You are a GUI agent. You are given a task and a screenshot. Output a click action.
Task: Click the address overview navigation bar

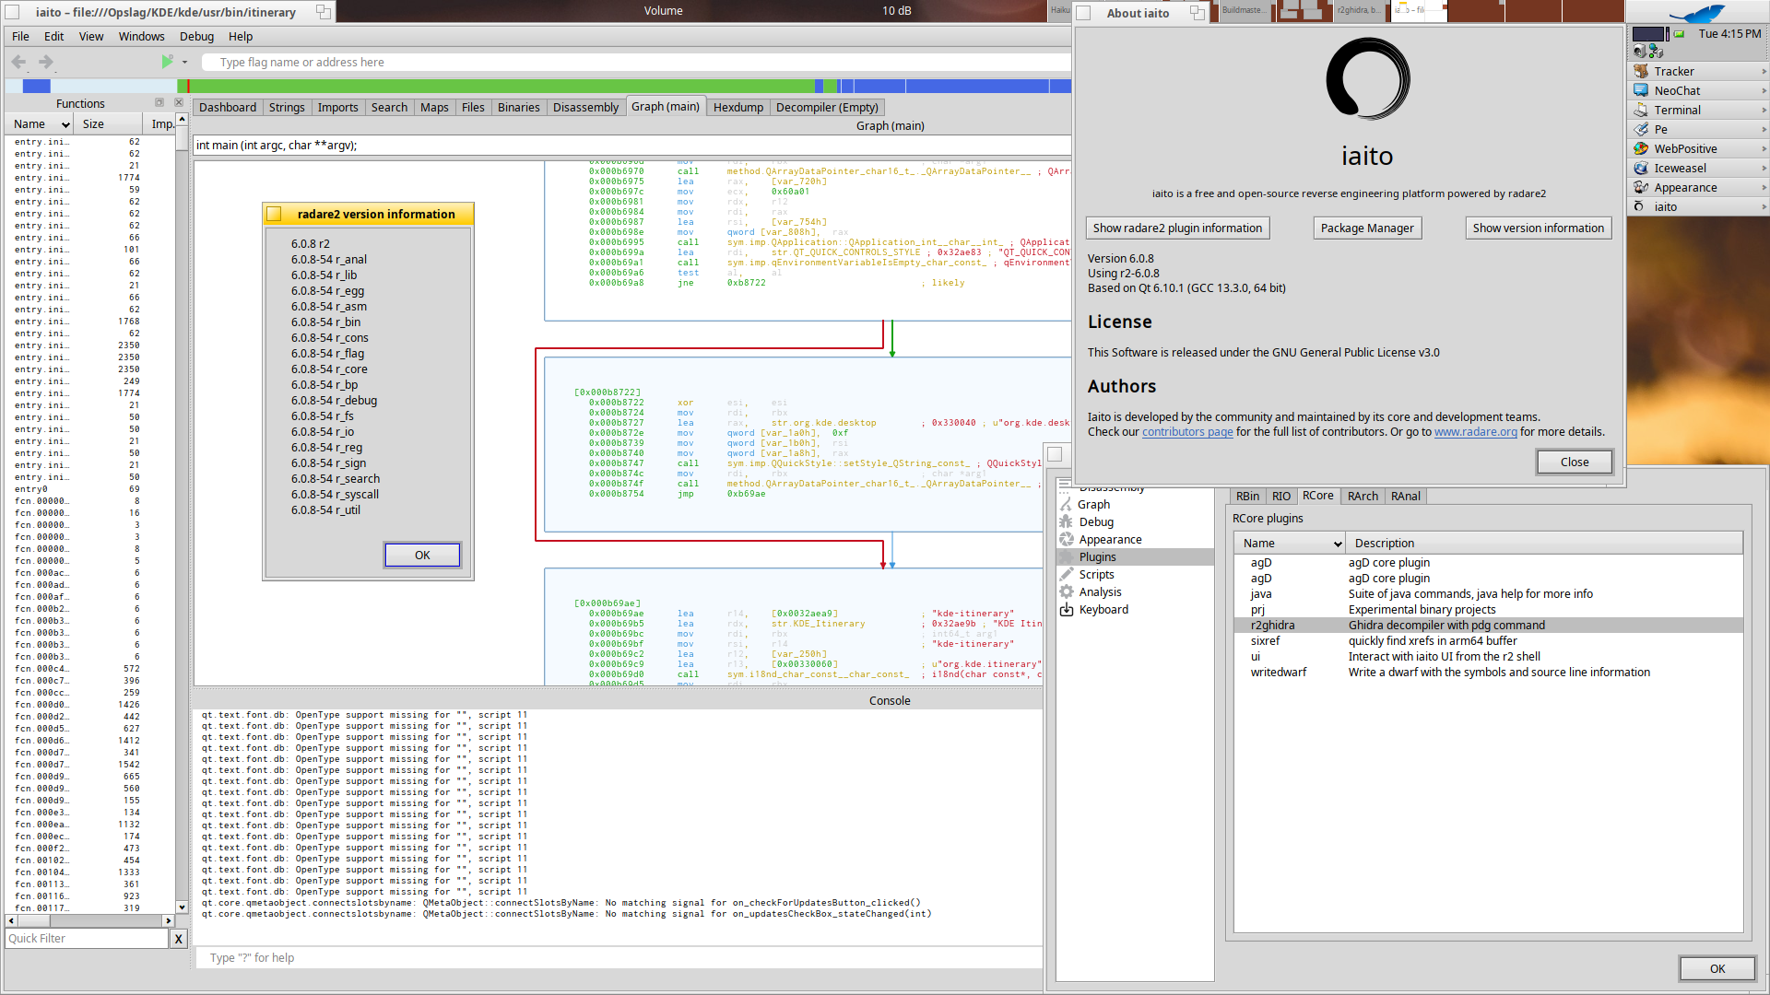pos(553,87)
